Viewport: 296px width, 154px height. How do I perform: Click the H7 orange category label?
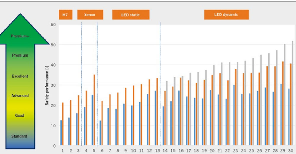65,15
